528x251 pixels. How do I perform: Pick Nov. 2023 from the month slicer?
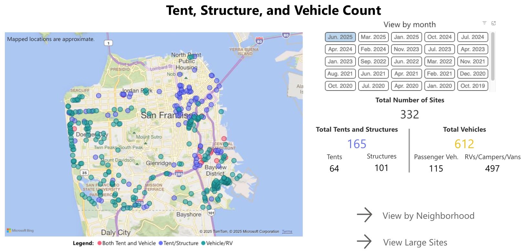(x=406, y=49)
